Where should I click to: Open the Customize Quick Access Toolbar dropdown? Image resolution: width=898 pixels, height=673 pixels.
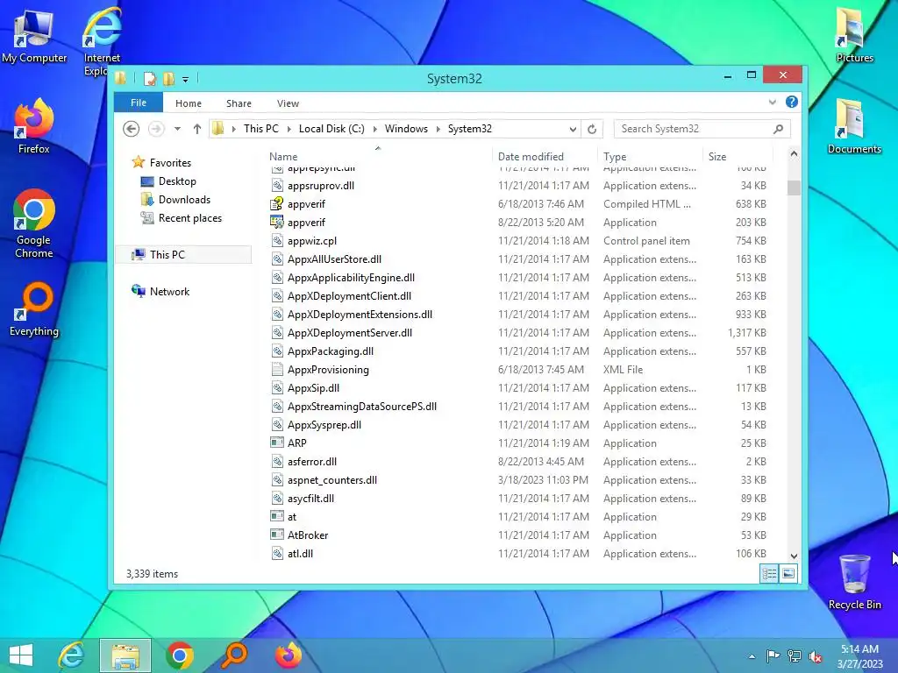click(x=186, y=80)
